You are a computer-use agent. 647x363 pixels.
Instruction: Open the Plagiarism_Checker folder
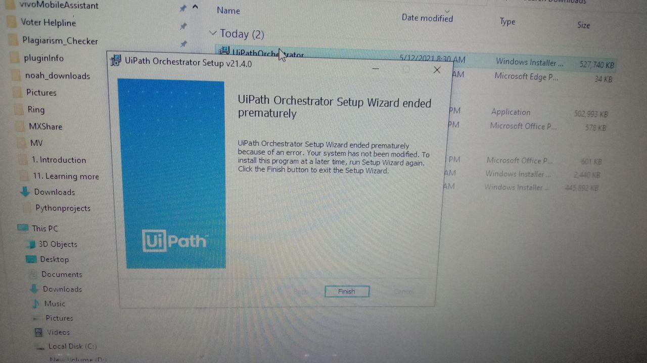[60, 41]
